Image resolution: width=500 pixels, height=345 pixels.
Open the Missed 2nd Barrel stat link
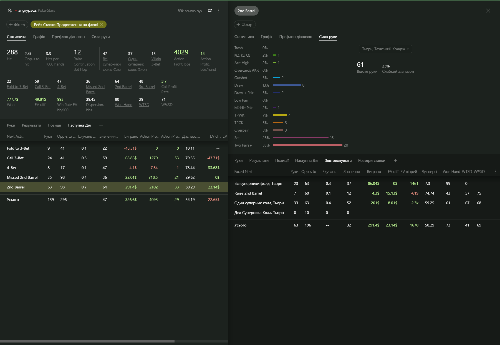point(95,89)
